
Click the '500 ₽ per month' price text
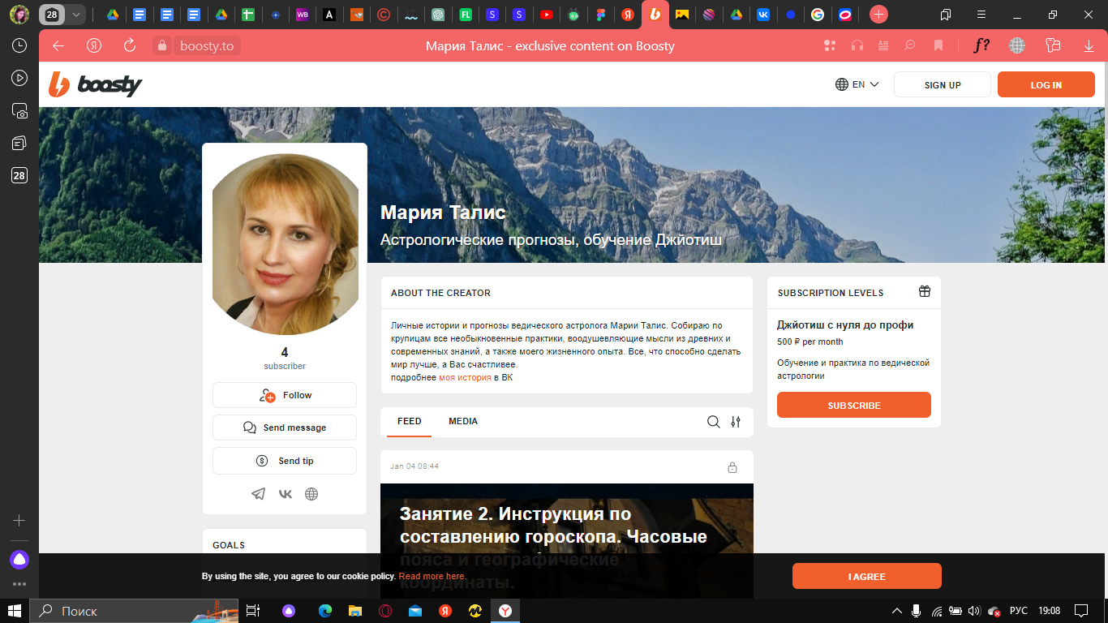click(x=810, y=342)
